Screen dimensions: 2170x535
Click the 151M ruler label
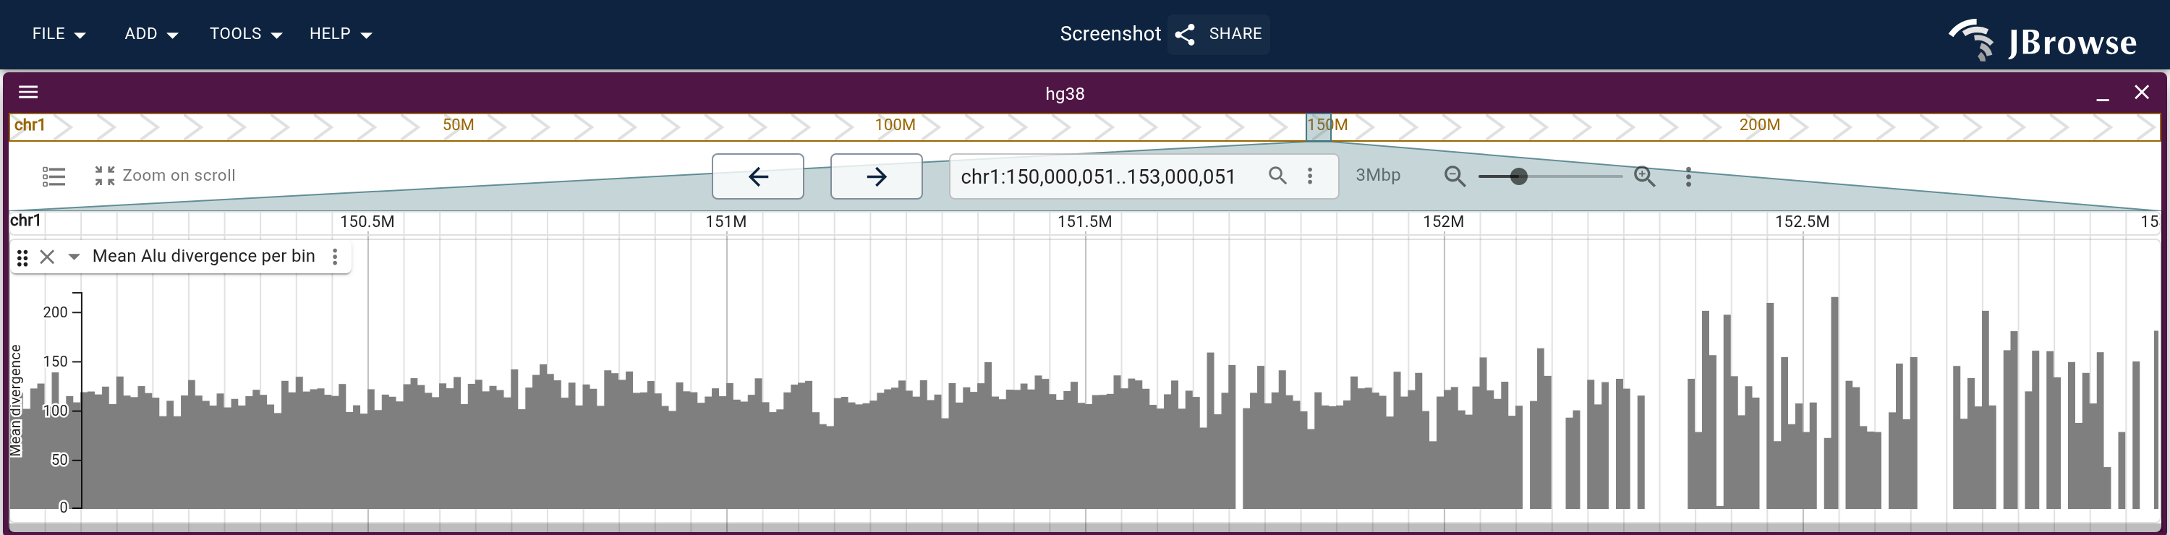click(x=726, y=221)
